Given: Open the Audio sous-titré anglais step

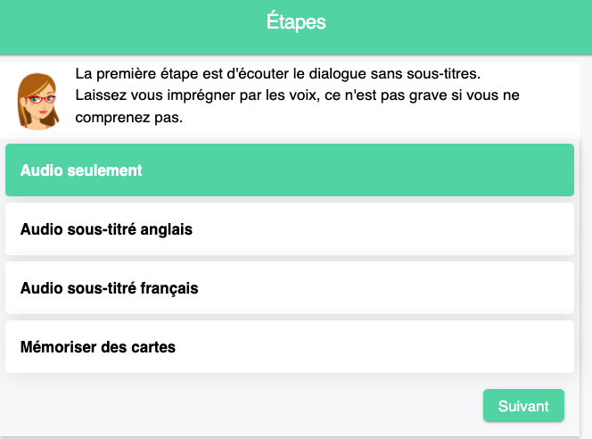Looking at the screenshot, I should (290, 229).
